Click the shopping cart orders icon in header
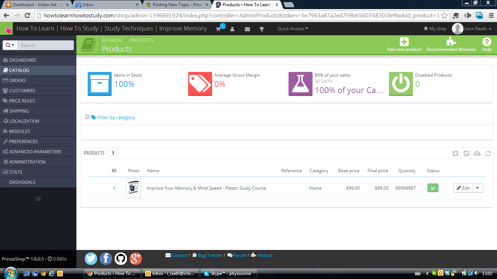The height and width of the screenshot is (279, 497). tap(218, 29)
